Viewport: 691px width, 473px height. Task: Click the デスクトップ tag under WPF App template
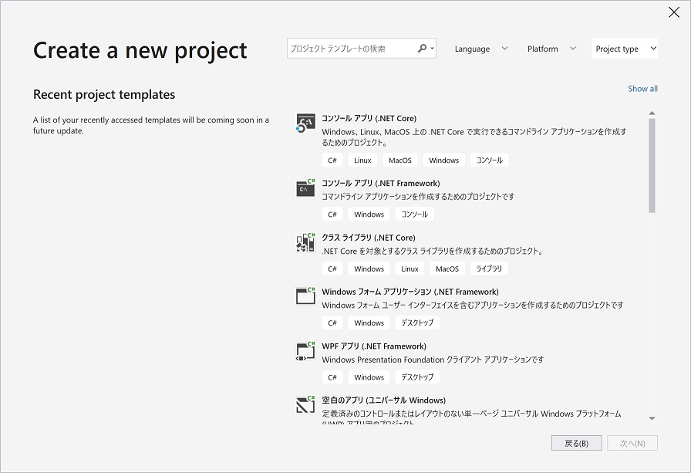[417, 377]
